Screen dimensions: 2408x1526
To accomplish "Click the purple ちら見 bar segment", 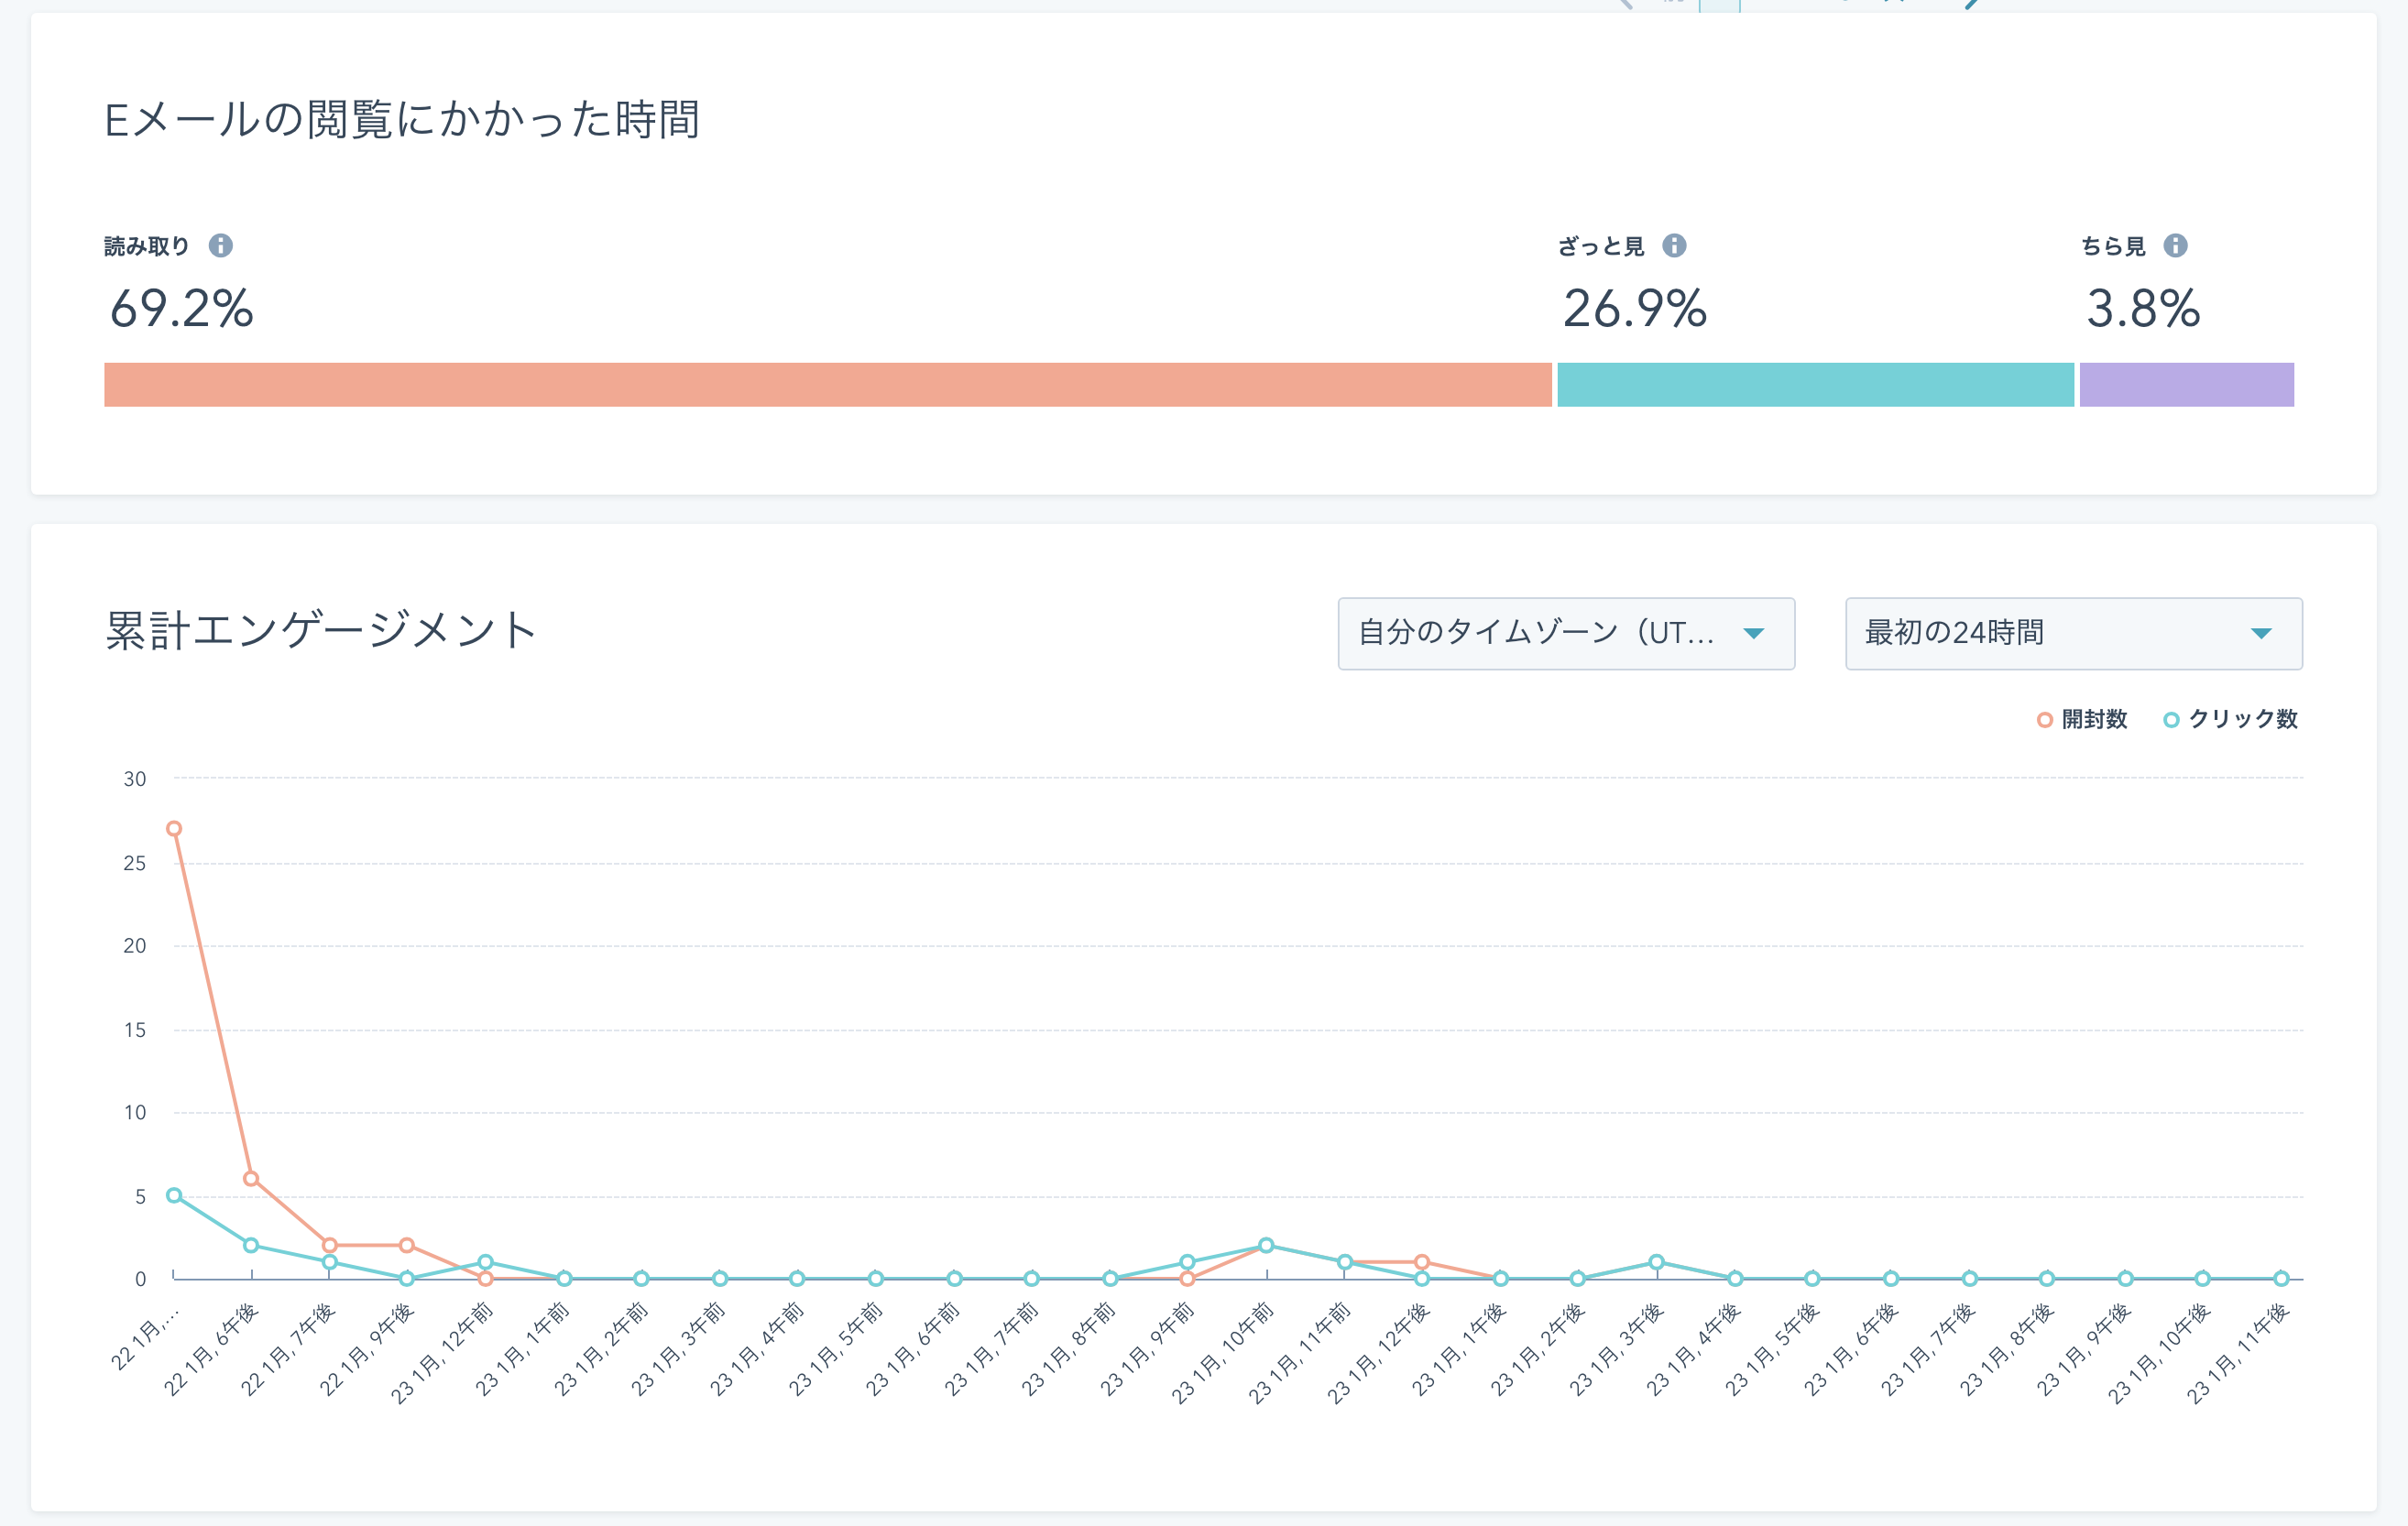I will 2186,385.
